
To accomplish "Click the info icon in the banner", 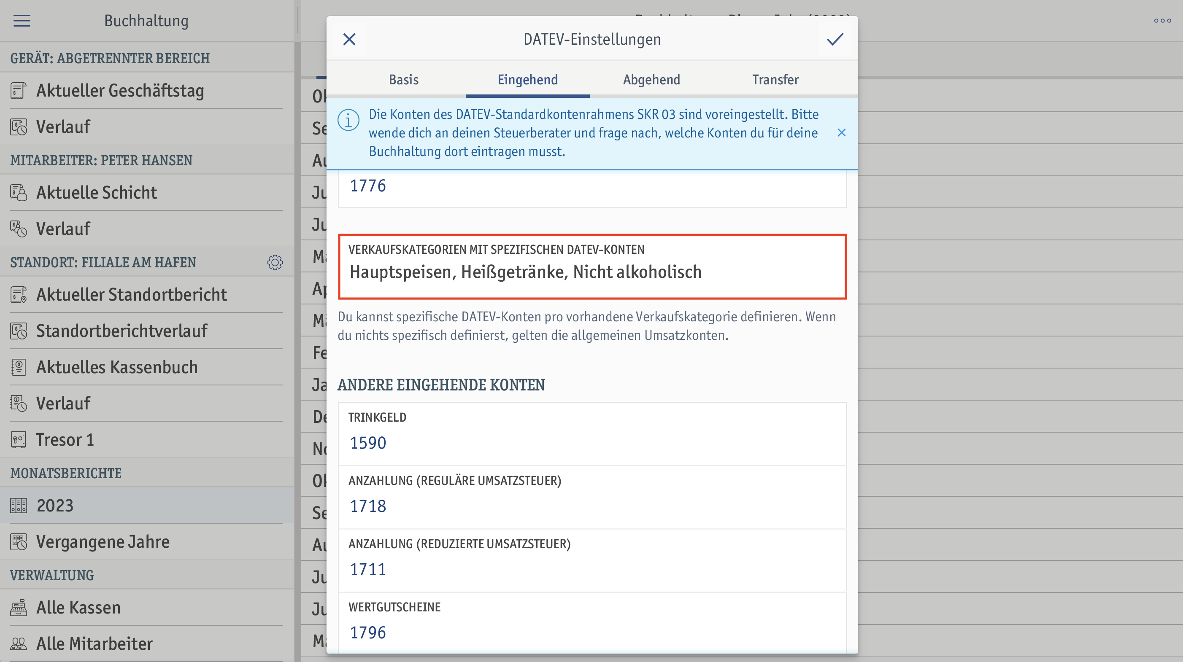I will pos(348,120).
